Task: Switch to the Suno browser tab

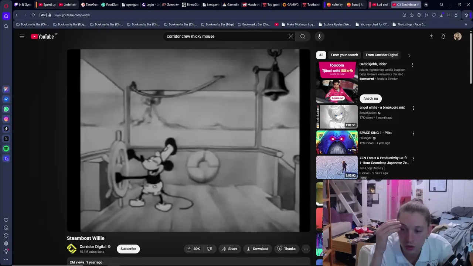Action: [x=355, y=5]
